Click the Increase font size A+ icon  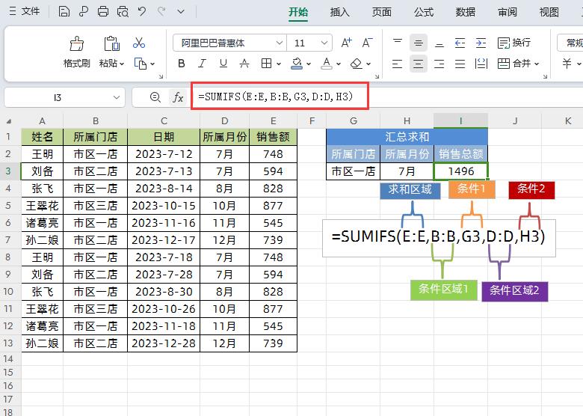coord(347,43)
